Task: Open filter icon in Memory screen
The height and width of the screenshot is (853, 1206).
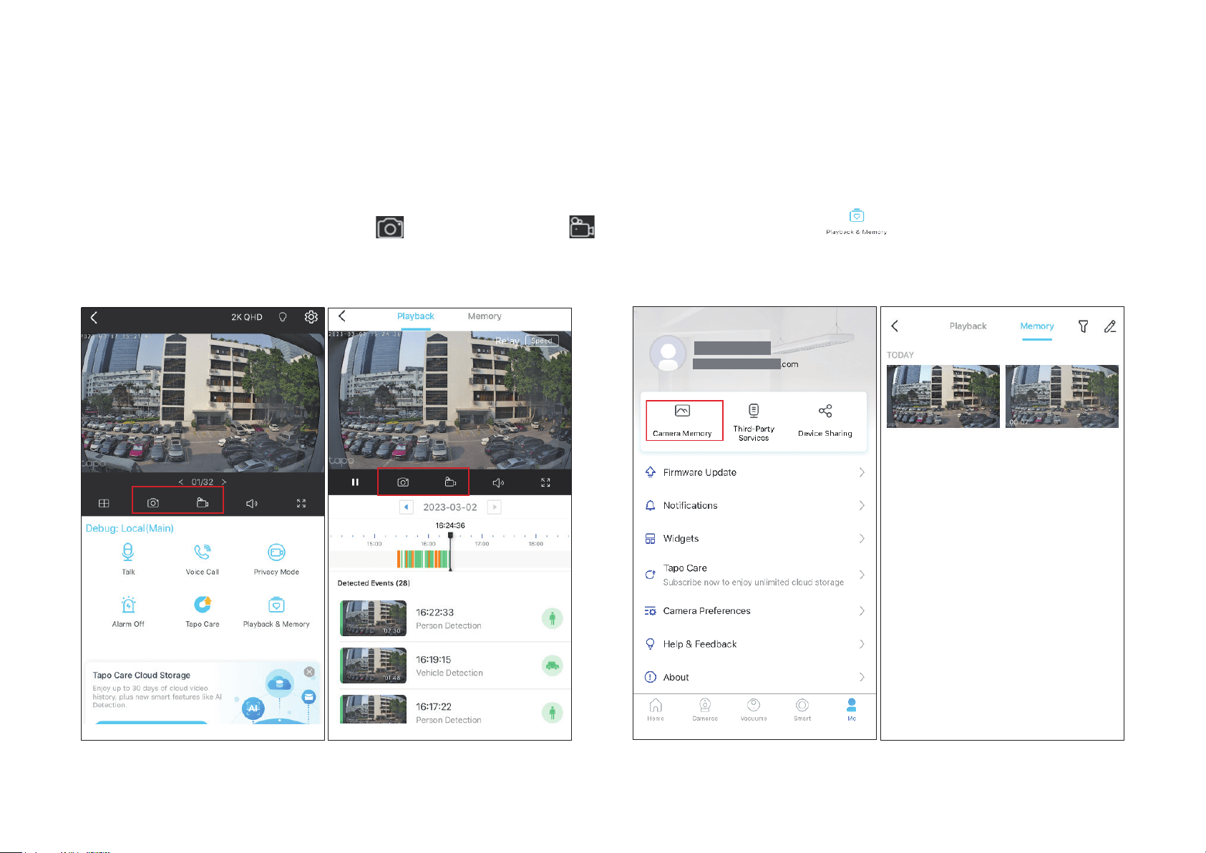Action: (1084, 326)
